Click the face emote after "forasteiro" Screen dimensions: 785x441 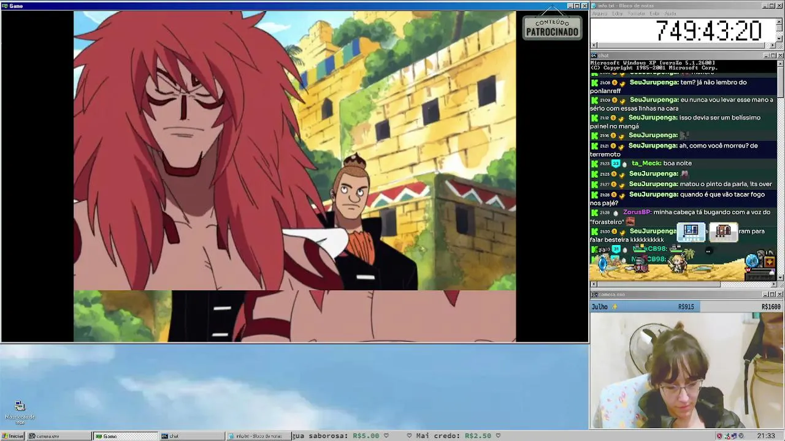630,221
